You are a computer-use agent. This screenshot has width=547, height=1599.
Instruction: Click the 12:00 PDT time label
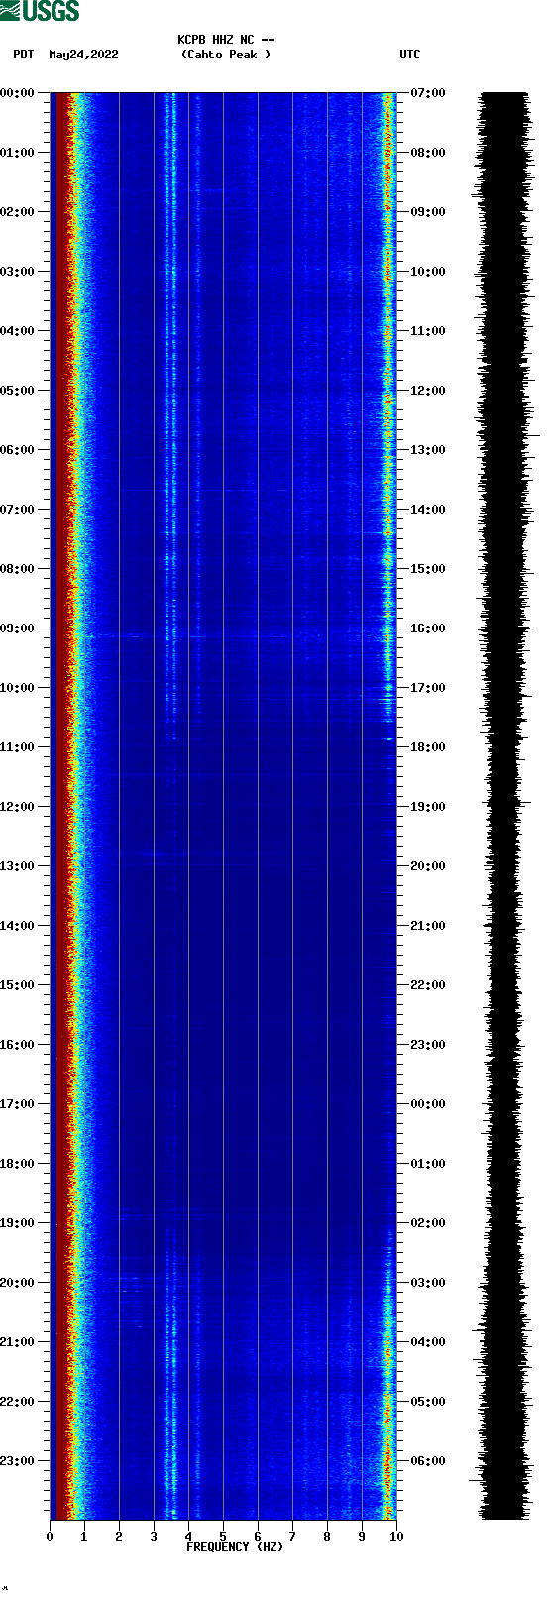click(17, 807)
